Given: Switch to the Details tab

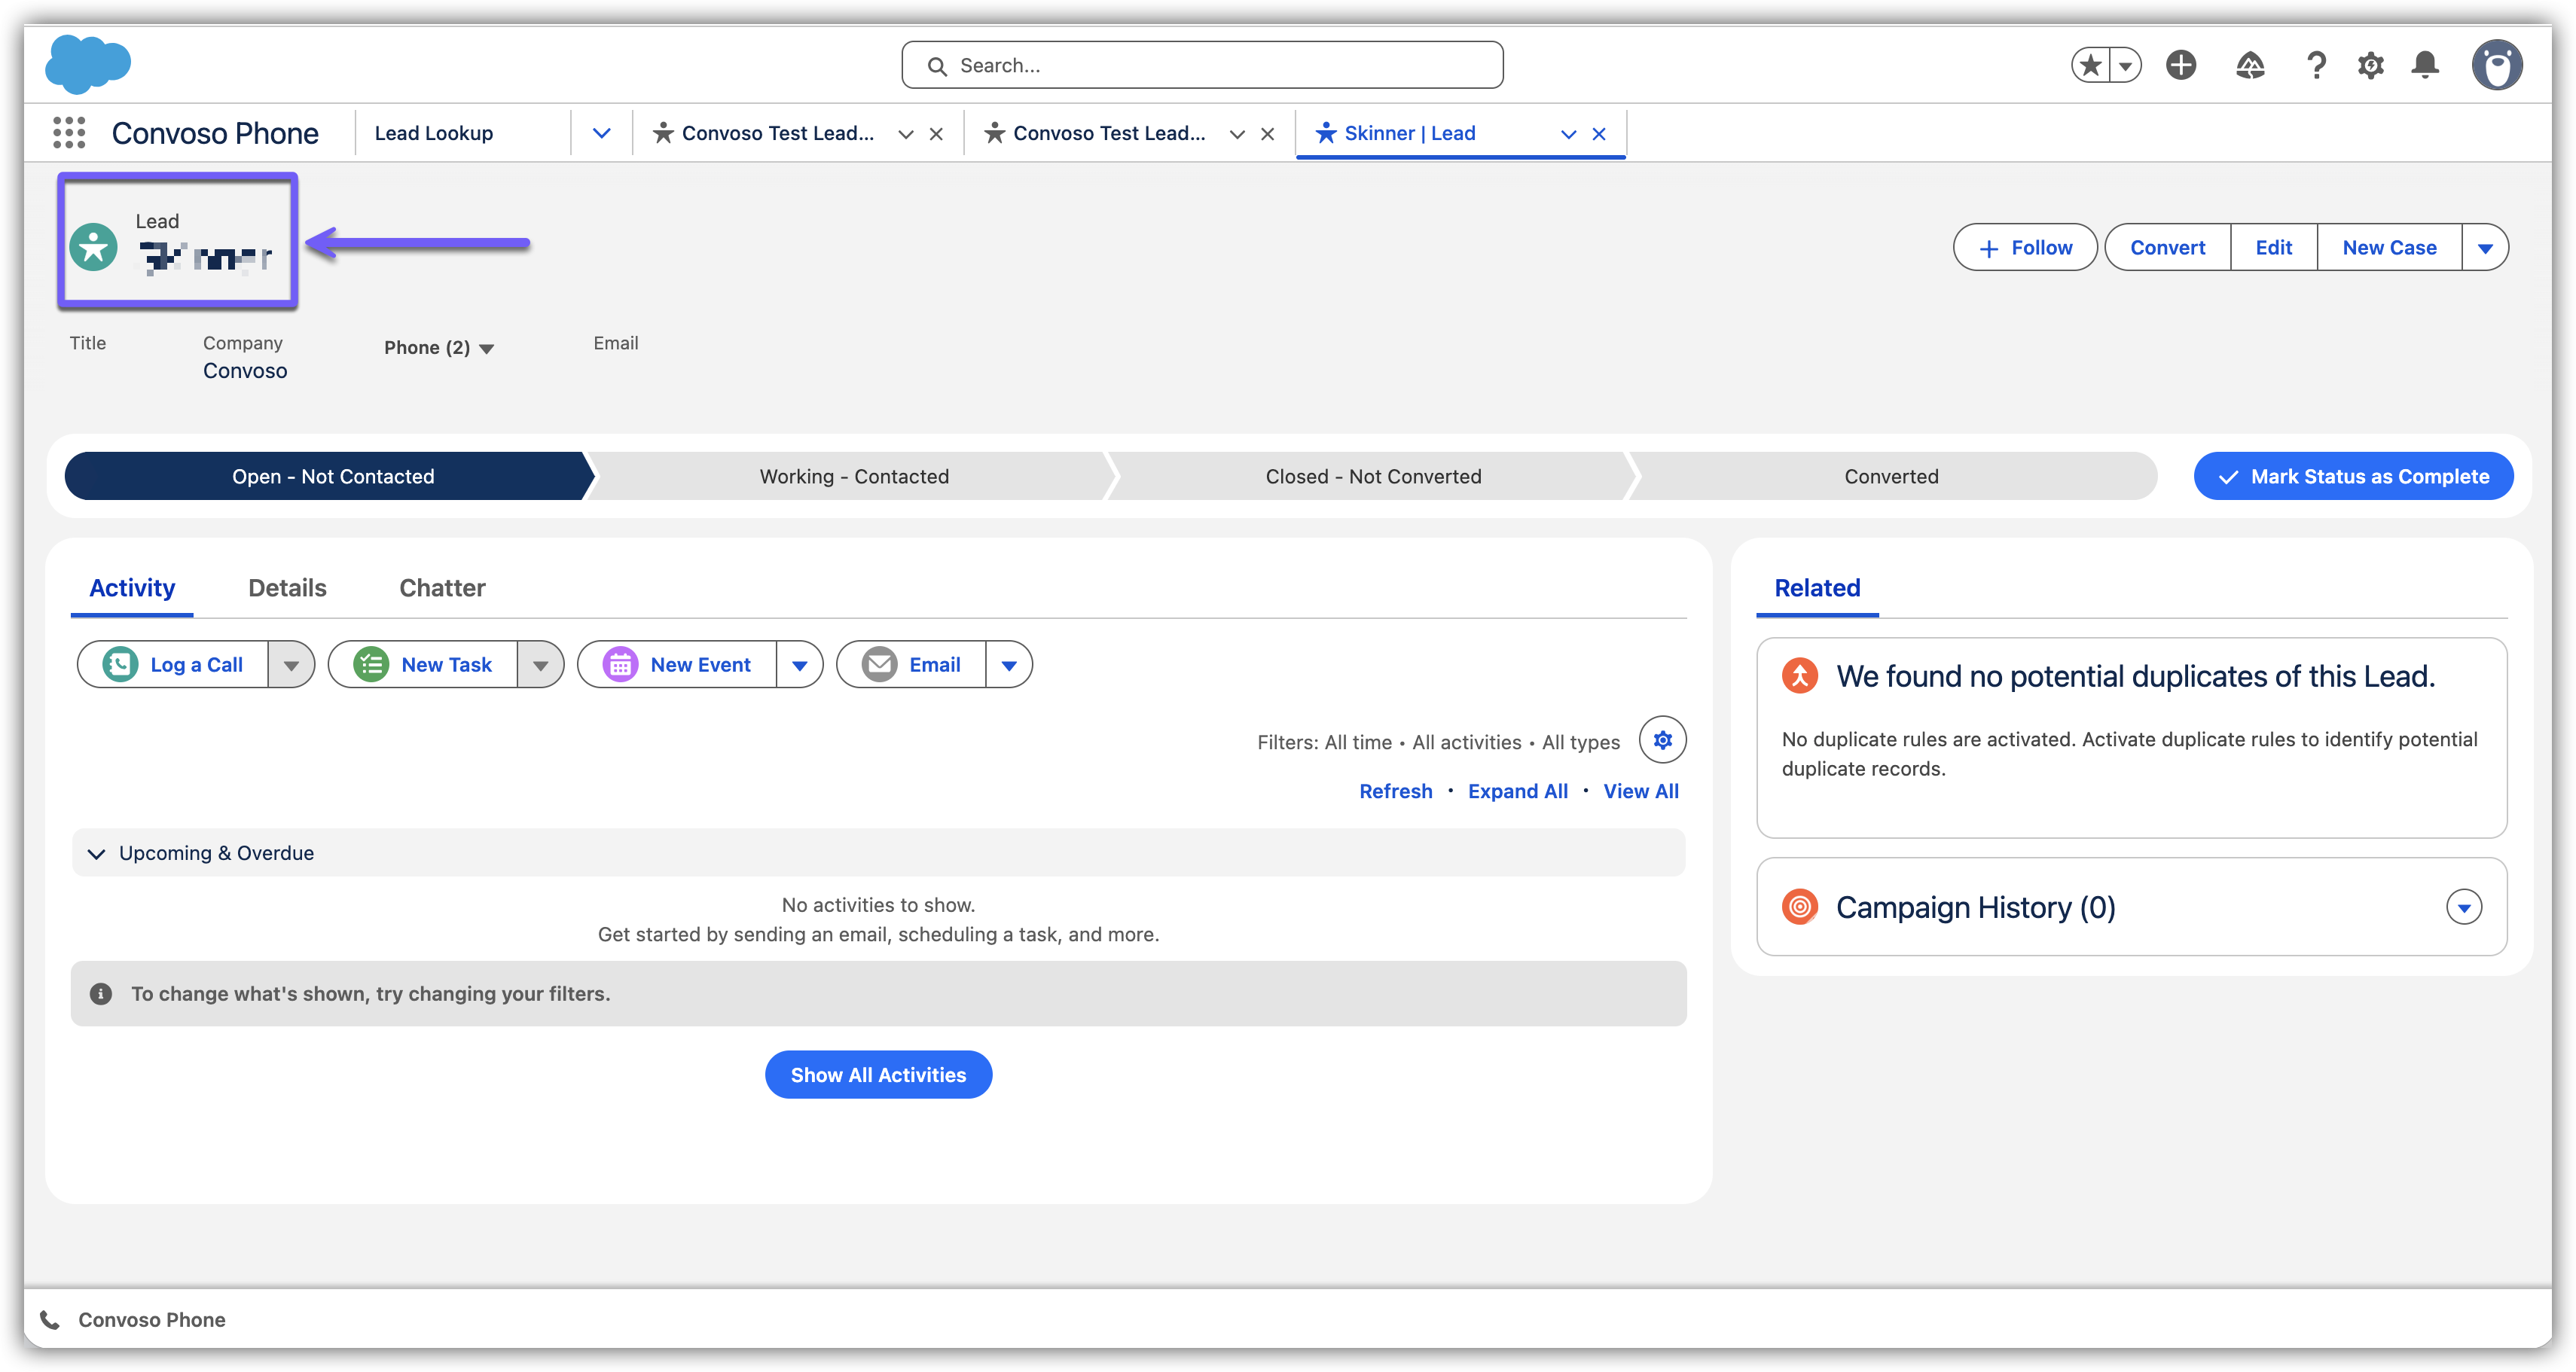Looking at the screenshot, I should click(287, 588).
